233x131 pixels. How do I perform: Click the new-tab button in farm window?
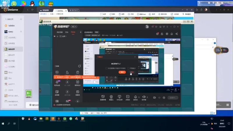pyautogui.click(x=74, y=10)
